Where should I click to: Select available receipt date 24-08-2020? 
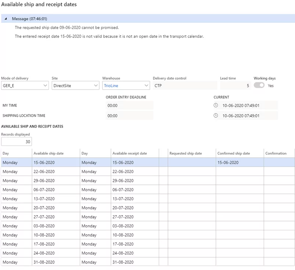coord(135,253)
